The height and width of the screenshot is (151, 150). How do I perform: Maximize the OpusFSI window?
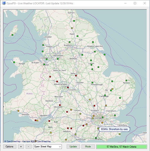(x=135, y=3)
